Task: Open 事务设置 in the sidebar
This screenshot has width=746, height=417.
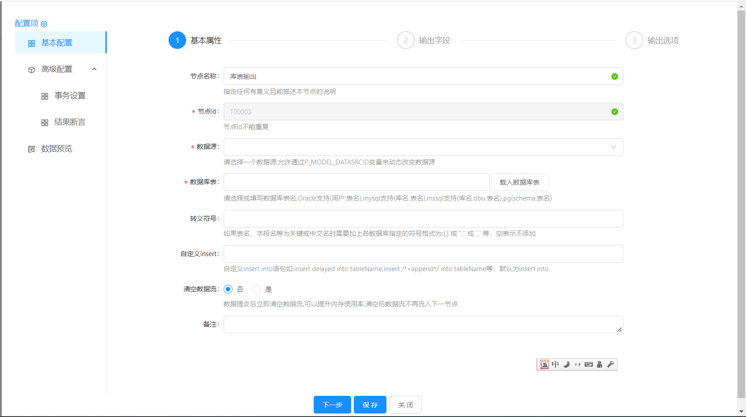Action: 70,96
